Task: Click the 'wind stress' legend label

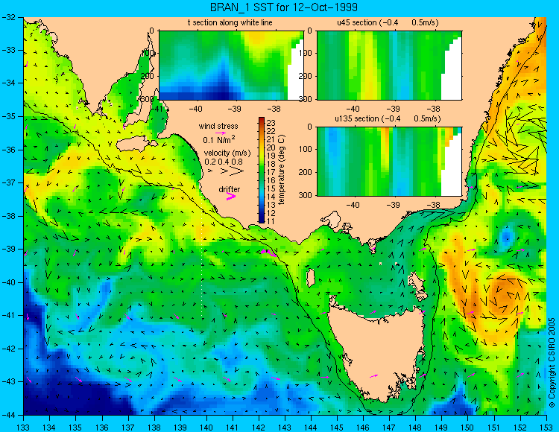Action: 218,126
